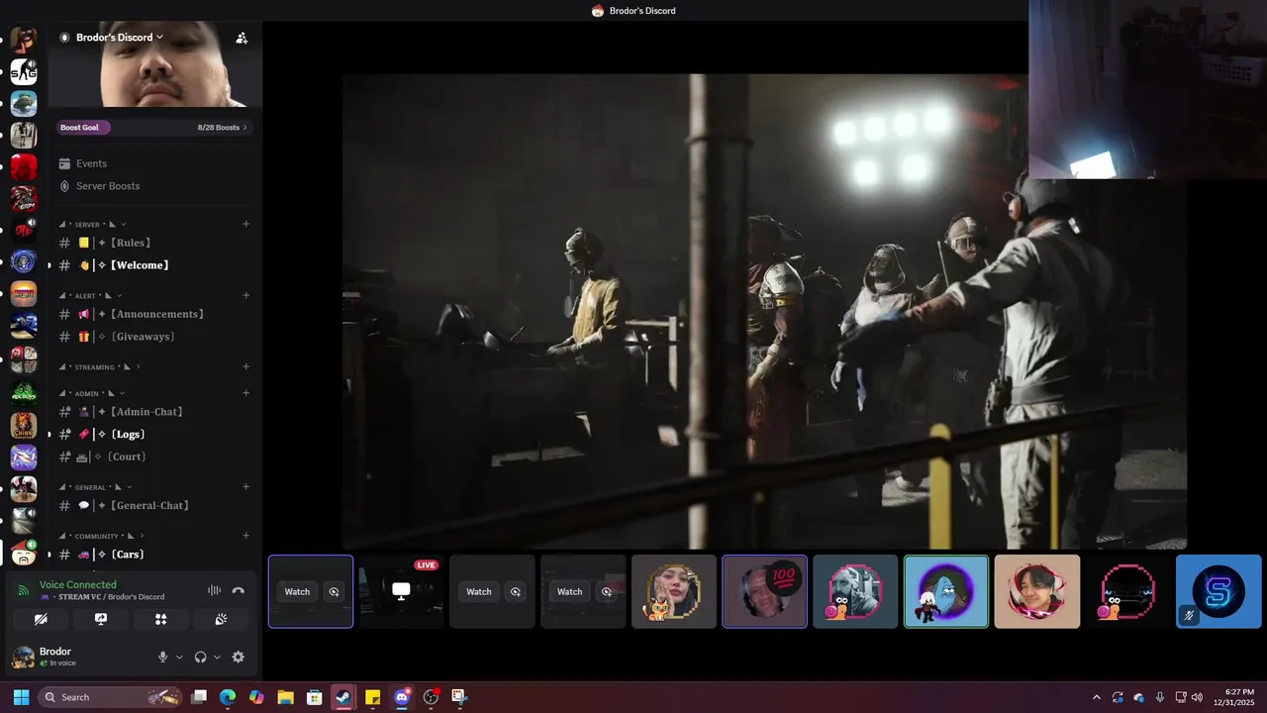Open the 8/28 Boosts link
The height and width of the screenshot is (713, 1267).
coord(222,127)
